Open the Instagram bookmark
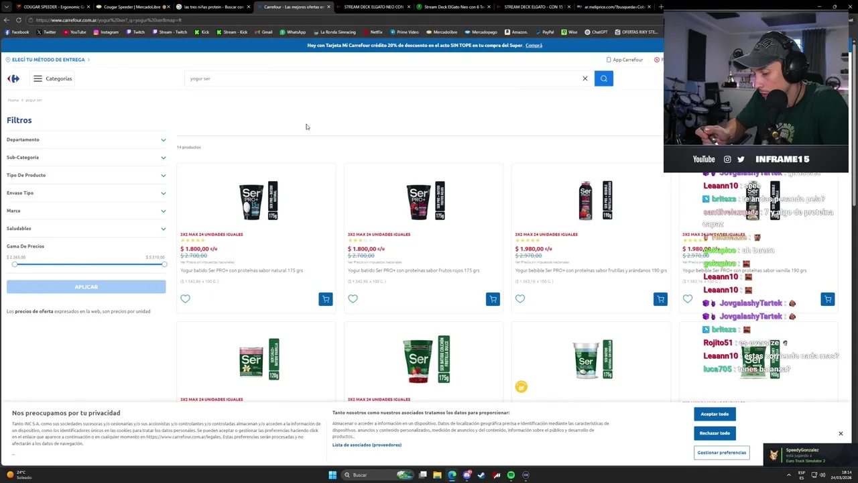Viewport: 858px width, 483px height. (x=106, y=32)
